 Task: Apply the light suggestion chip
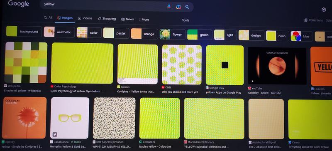(x=225, y=35)
